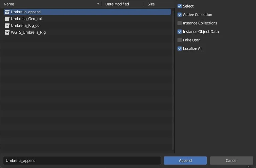This screenshot has width=256, height=168.
Task: Enable Instance Collections
Action: [x=180, y=23]
